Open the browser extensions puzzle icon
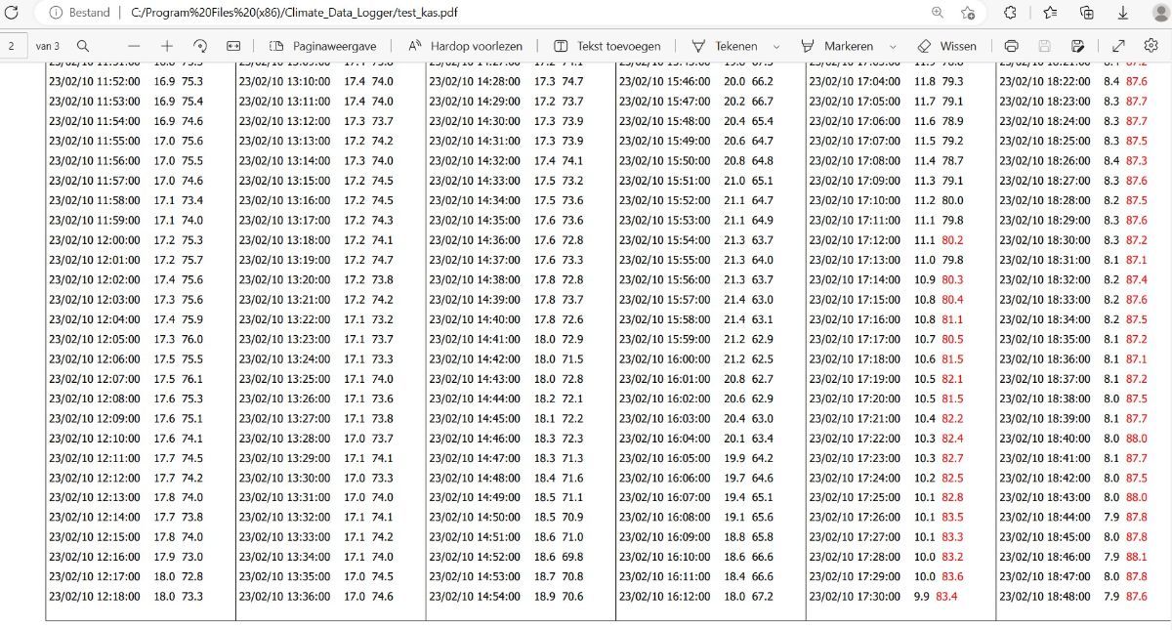Image resolution: width=1172 pixels, height=630 pixels. (x=1011, y=13)
